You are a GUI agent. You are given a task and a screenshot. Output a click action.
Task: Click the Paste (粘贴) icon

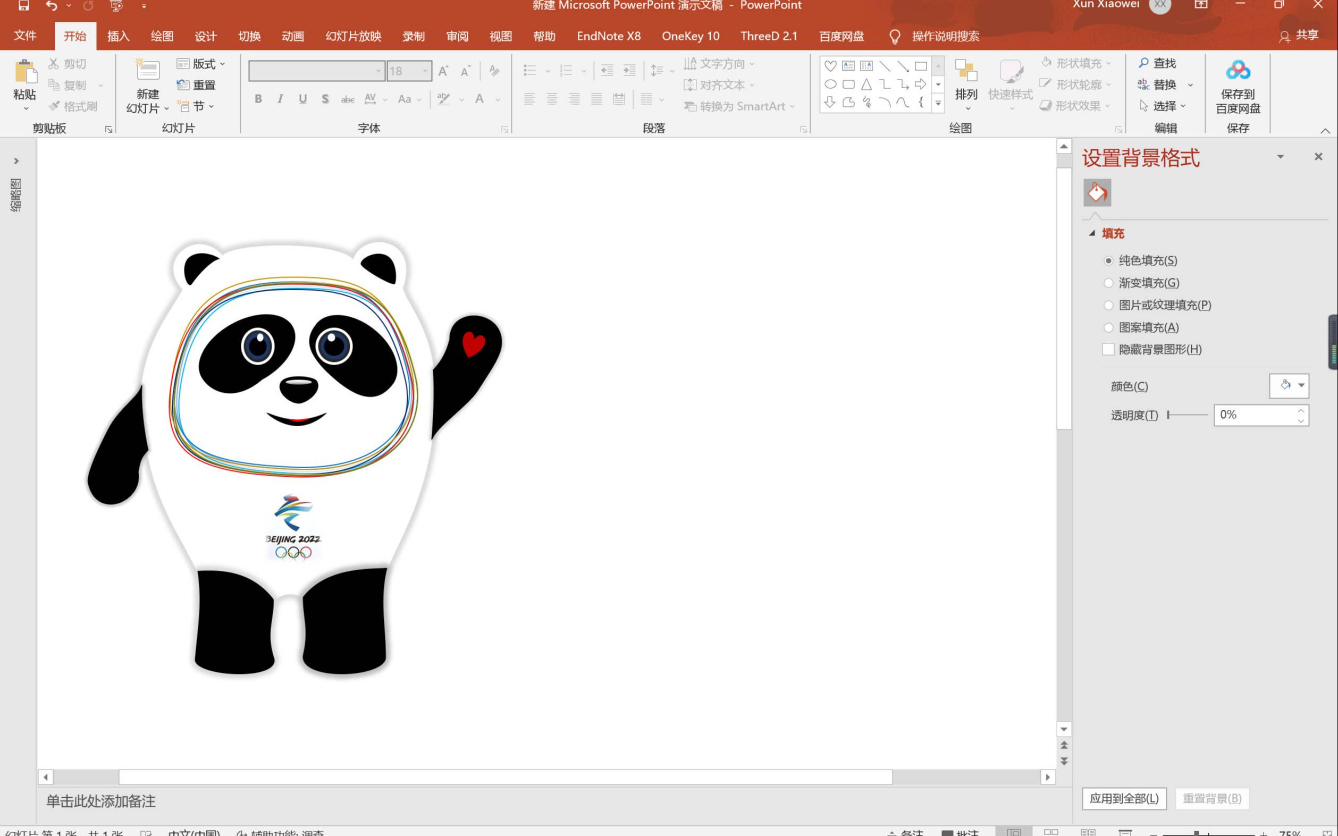[x=25, y=72]
